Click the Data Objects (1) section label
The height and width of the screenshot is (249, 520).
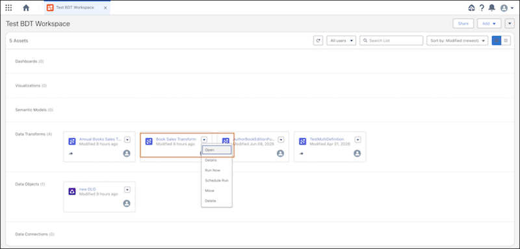(30, 184)
